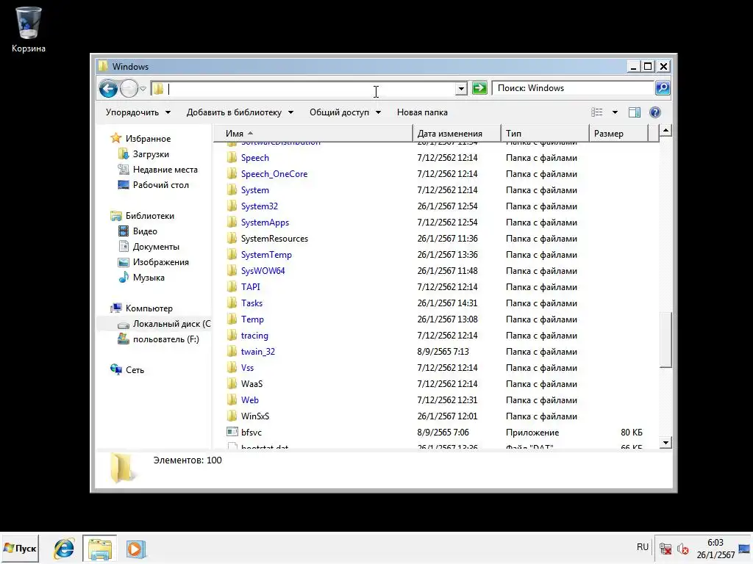The width and height of the screenshot is (753, 564).
Task: Select the WinSxS folder icon
Action: click(232, 416)
